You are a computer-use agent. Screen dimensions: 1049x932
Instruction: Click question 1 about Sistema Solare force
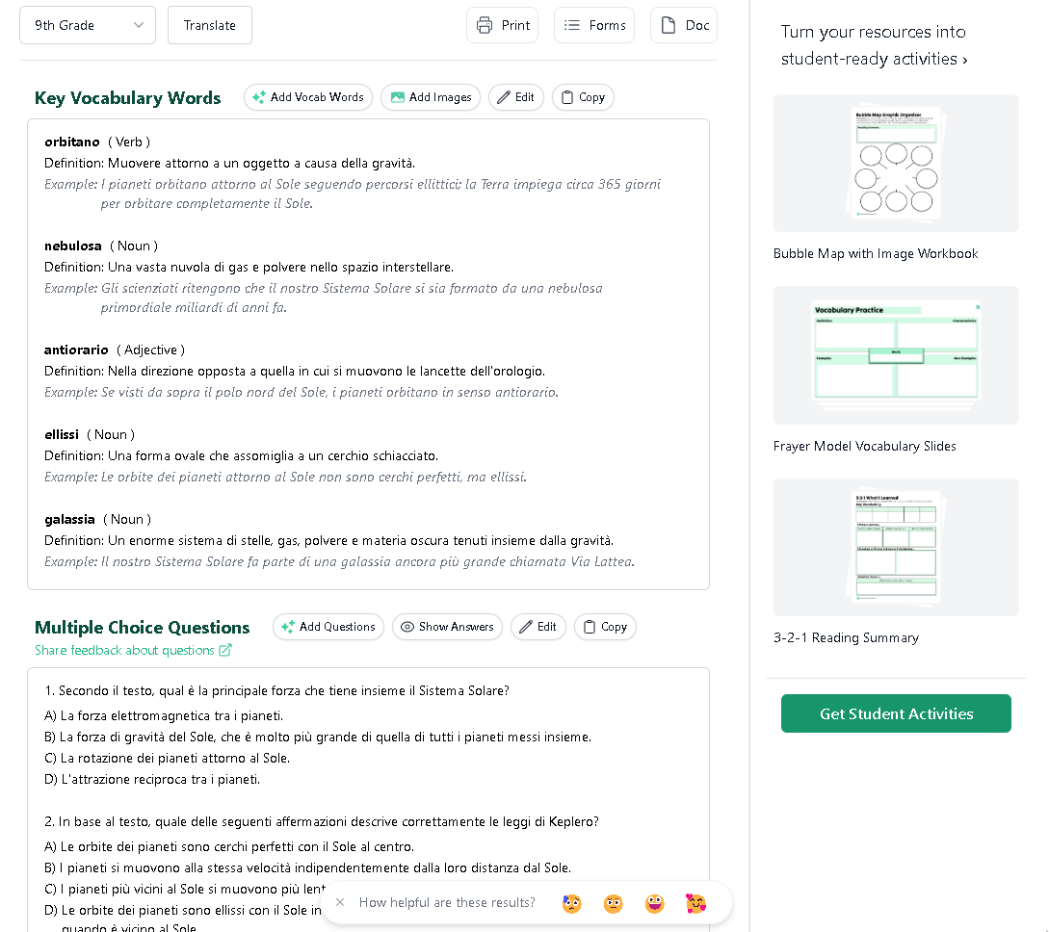pos(277,690)
